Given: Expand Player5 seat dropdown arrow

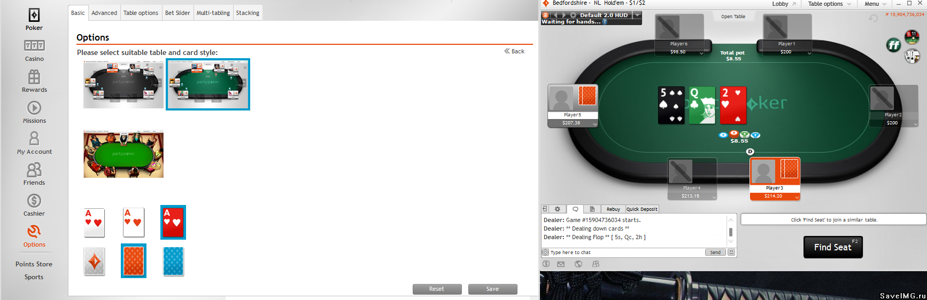Looking at the screenshot, I should [x=595, y=124].
